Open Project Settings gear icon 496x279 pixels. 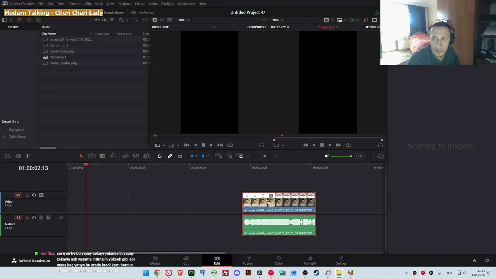487,260
